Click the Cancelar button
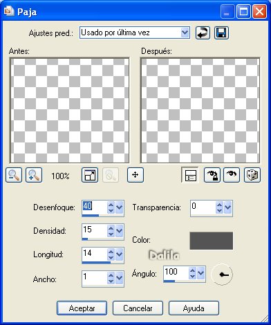This screenshot has height=325, width=271. click(138, 308)
